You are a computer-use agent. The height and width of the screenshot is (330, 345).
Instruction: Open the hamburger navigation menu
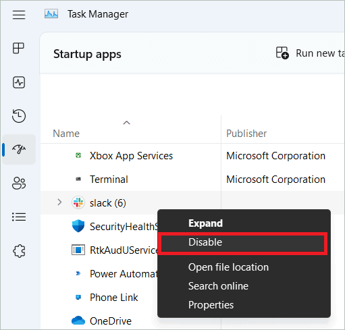pyautogui.click(x=19, y=15)
